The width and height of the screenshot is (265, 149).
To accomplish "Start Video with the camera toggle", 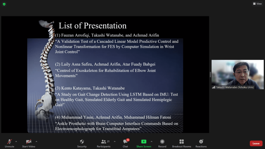I will [x=28, y=142].
